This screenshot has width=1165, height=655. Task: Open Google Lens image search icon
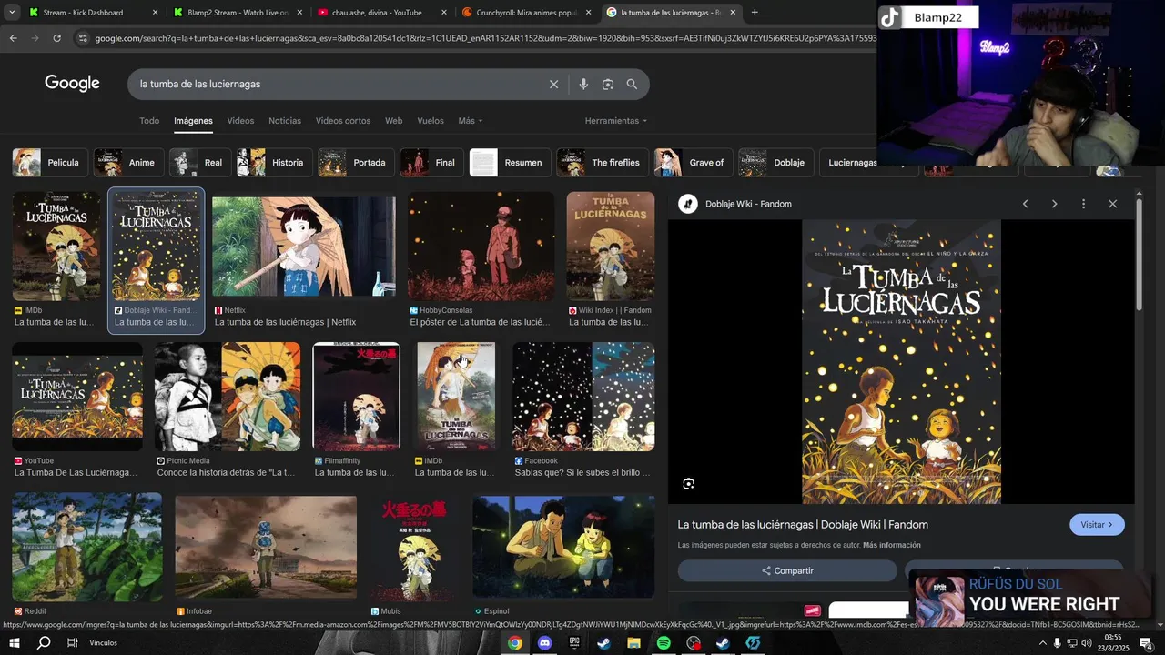pyautogui.click(x=608, y=84)
